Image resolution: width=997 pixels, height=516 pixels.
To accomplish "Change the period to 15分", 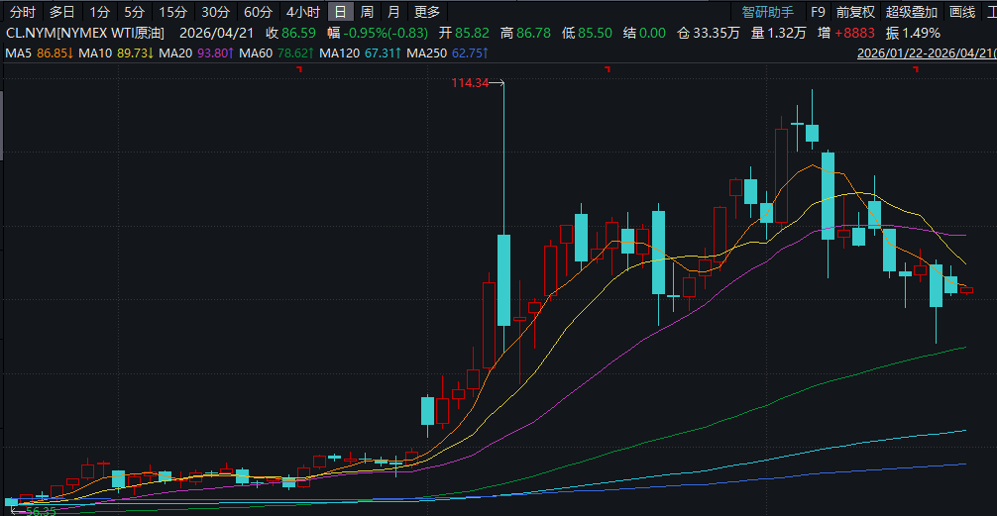I will pos(172,12).
